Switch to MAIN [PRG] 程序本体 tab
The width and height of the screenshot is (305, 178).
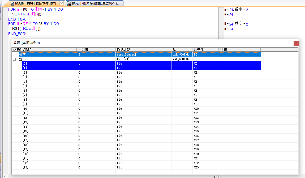pos(35,3)
